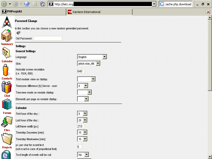The height and width of the screenshot is (159, 212).
Task: Open the Files module icon
Action: 7,122
